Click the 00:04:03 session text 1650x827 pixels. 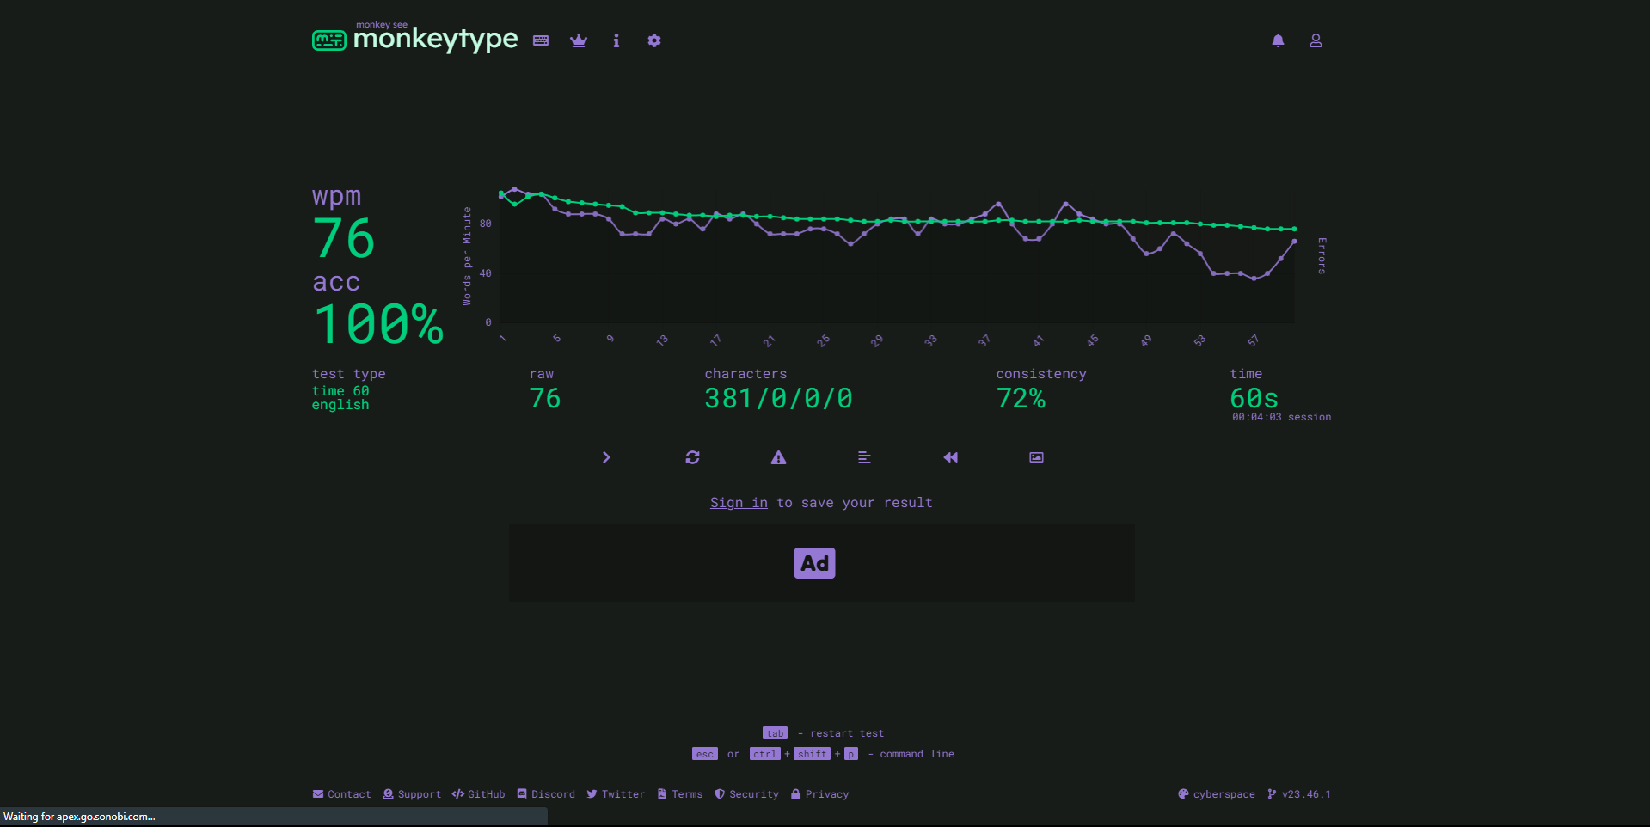click(1281, 417)
